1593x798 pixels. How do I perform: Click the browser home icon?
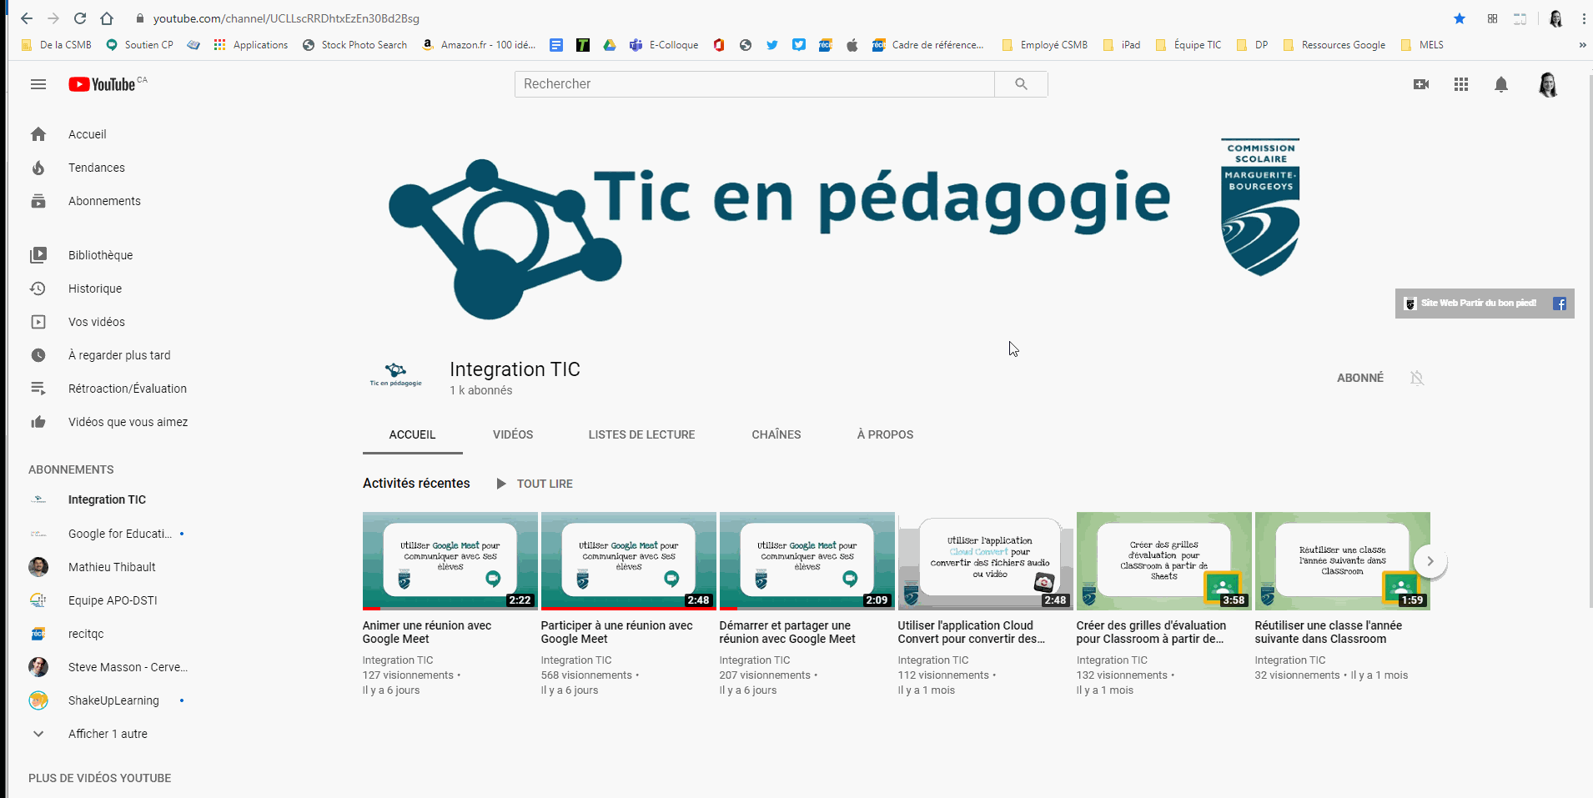click(107, 18)
